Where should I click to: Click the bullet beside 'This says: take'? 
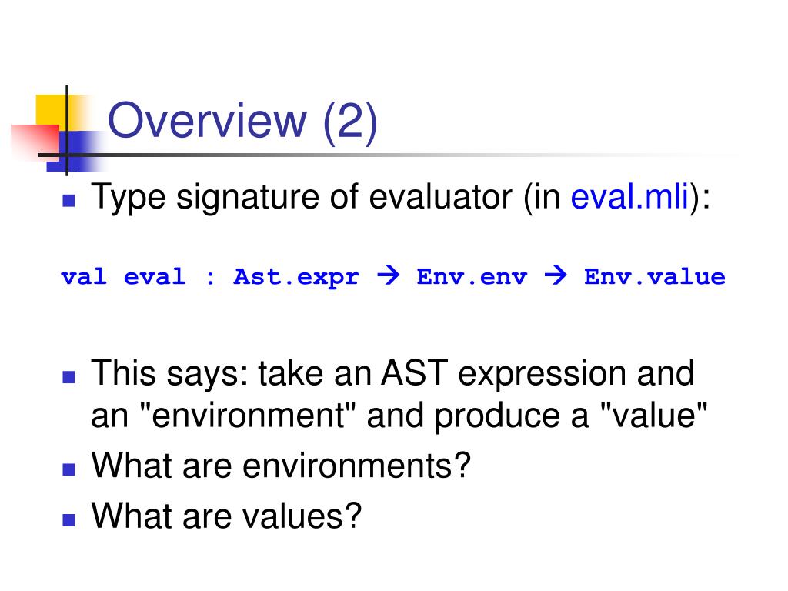point(68,377)
